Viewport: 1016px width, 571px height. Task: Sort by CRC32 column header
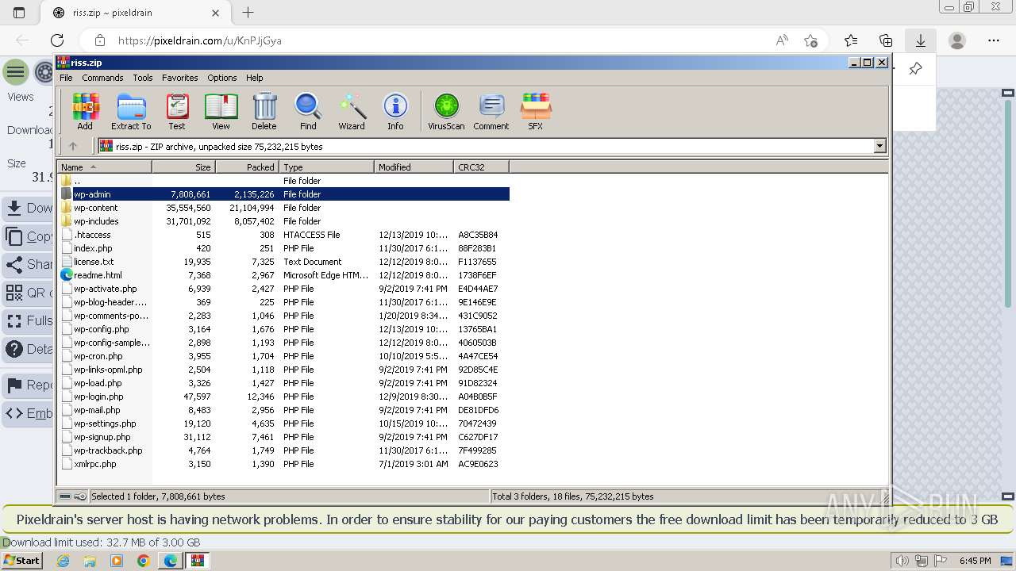point(481,167)
